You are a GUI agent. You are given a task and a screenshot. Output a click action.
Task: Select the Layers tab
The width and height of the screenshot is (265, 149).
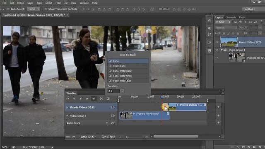(219, 17)
